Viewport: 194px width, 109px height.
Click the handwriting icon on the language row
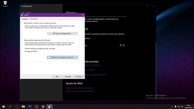pyautogui.click(x=124, y=45)
